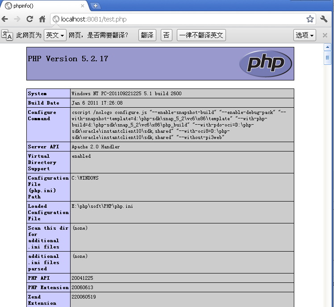The width and height of the screenshot is (334, 307).
Task: Click the System row label
Action: click(37, 93)
